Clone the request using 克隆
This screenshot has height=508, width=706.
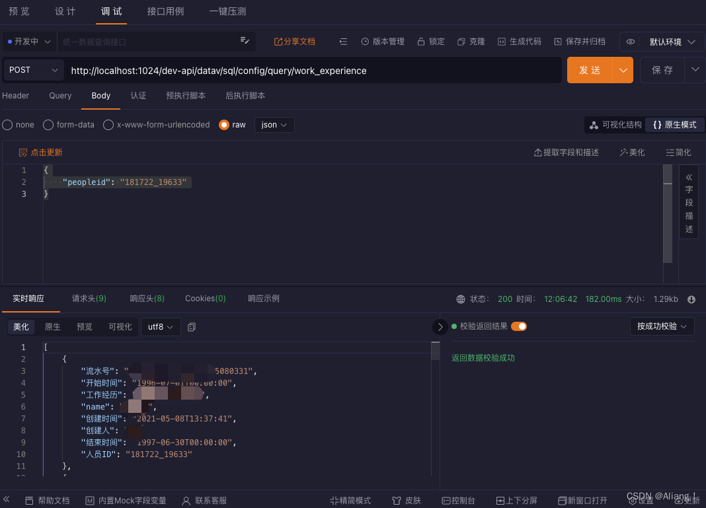click(471, 41)
